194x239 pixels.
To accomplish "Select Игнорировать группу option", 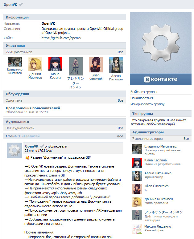I will (147, 104).
